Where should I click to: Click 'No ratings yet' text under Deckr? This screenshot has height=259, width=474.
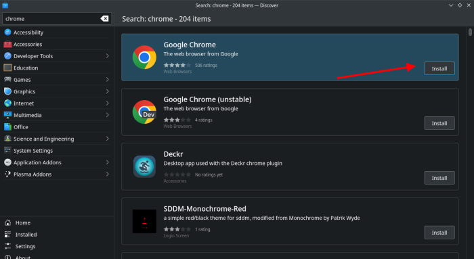(209, 174)
